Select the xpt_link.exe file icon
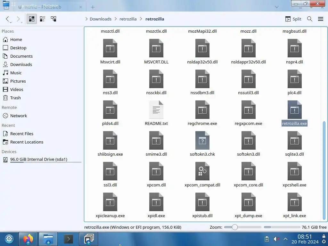Viewport: 328px width, 246px height. click(x=295, y=202)
